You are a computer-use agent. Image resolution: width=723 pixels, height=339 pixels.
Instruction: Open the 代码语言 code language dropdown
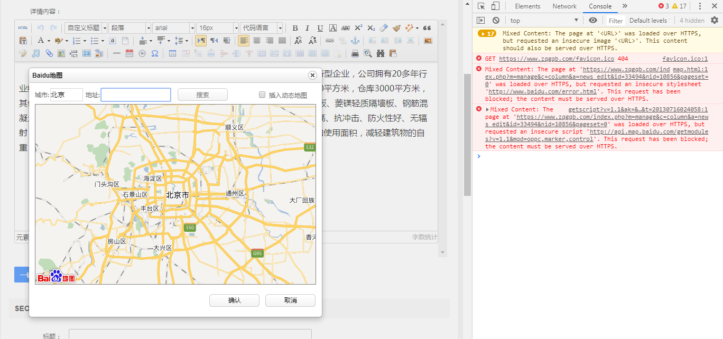(x=262, y=28)
